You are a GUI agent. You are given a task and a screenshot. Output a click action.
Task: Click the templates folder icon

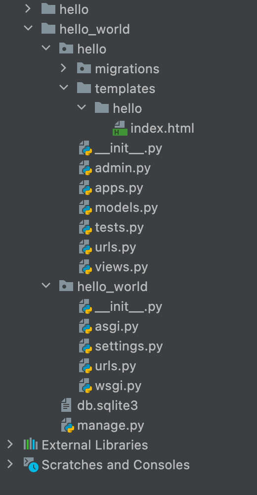(x=84, y=88)
